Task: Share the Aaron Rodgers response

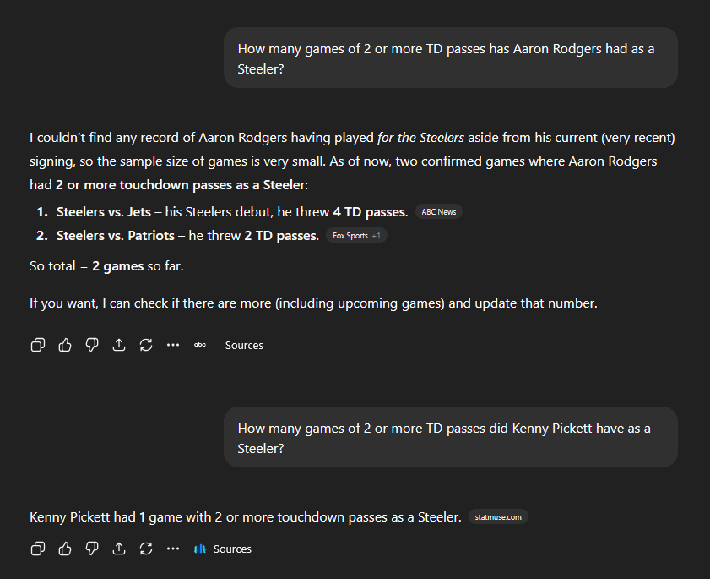Action: pos(119,345)
